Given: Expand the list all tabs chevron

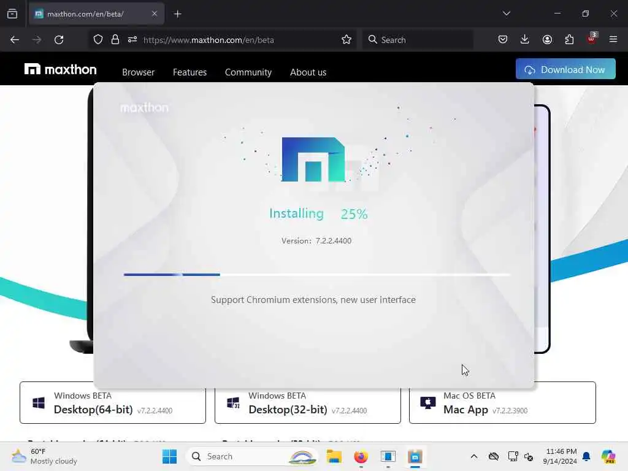Looking at the screenshot, I should 506,13.
